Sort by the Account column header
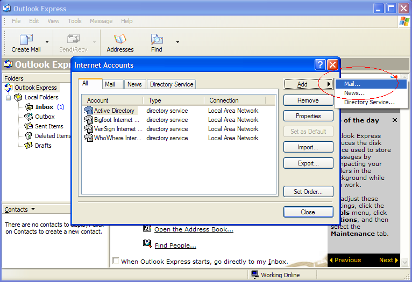 tap(112, 100)
